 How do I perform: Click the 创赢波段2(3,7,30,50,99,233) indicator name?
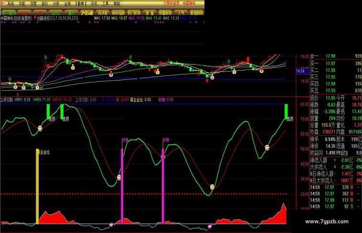point(58,18)
